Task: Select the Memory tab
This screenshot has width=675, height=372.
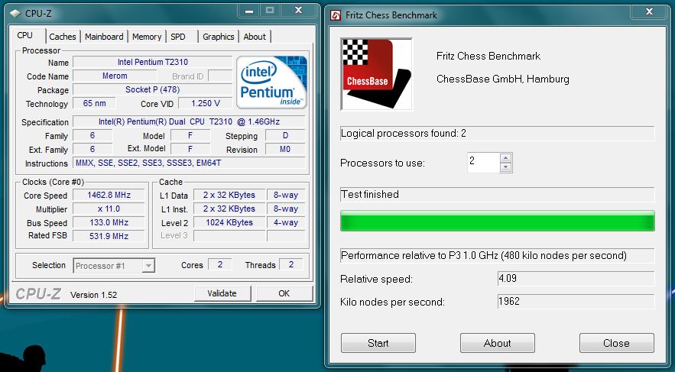Action: click(x=147, y=37)
